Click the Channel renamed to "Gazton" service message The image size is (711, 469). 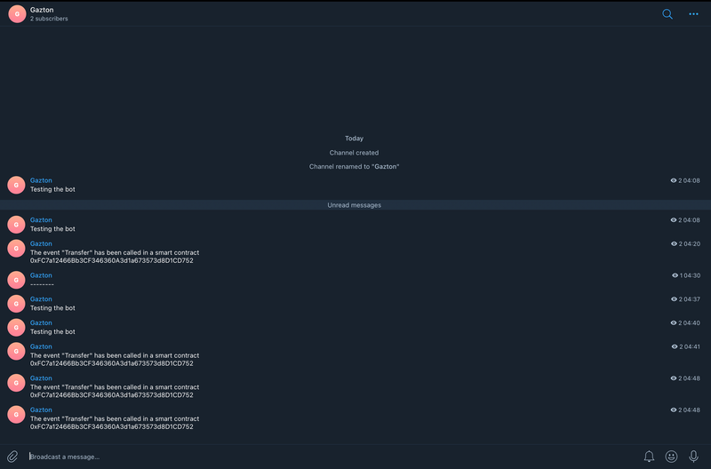click(x=354, y=167)
